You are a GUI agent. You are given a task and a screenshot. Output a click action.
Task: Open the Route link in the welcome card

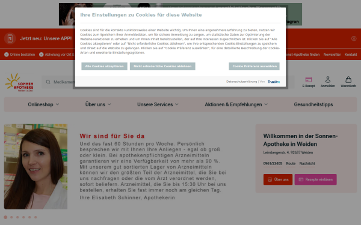point(291,163)
